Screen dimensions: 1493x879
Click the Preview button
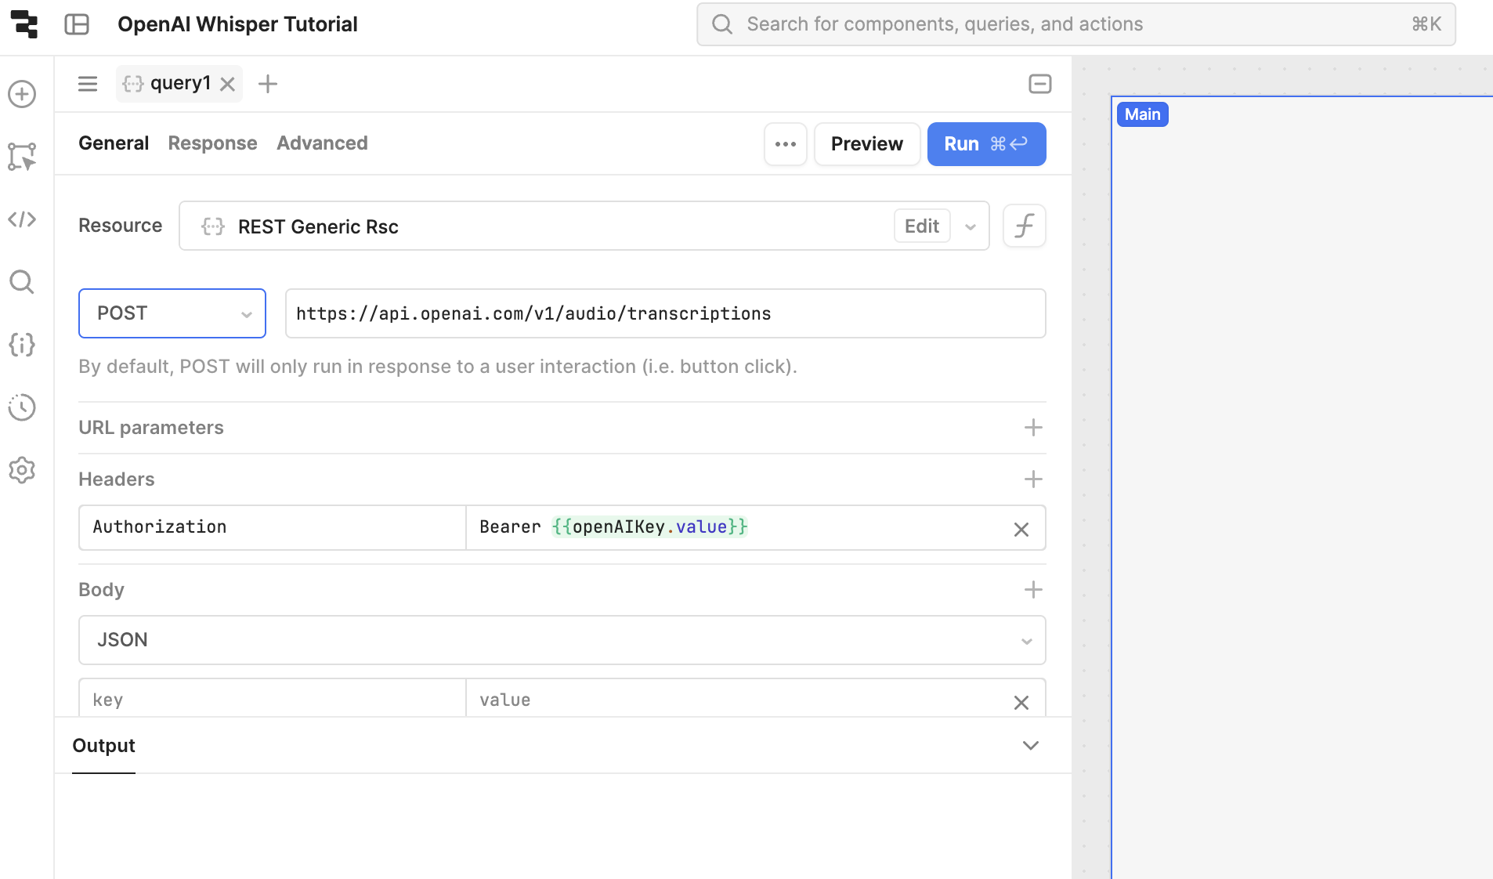[x=866, y=144]
